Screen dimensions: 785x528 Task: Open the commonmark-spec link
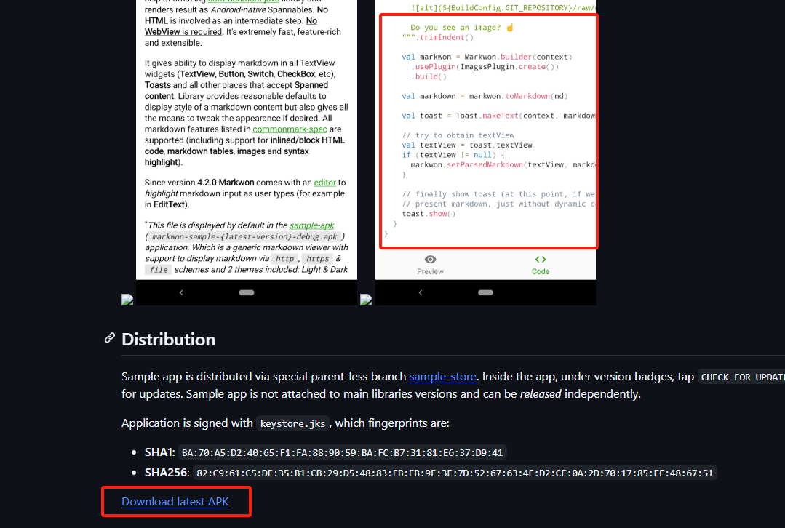click(x=290, y=129)
